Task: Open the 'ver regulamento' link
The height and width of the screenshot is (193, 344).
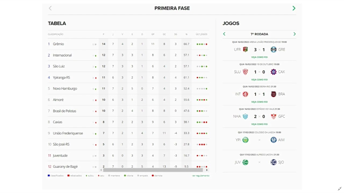Action: (200, 176)
